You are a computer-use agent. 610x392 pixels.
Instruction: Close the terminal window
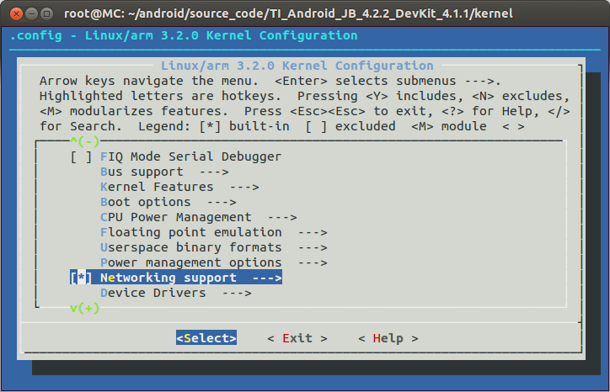(x=16, y=14)
